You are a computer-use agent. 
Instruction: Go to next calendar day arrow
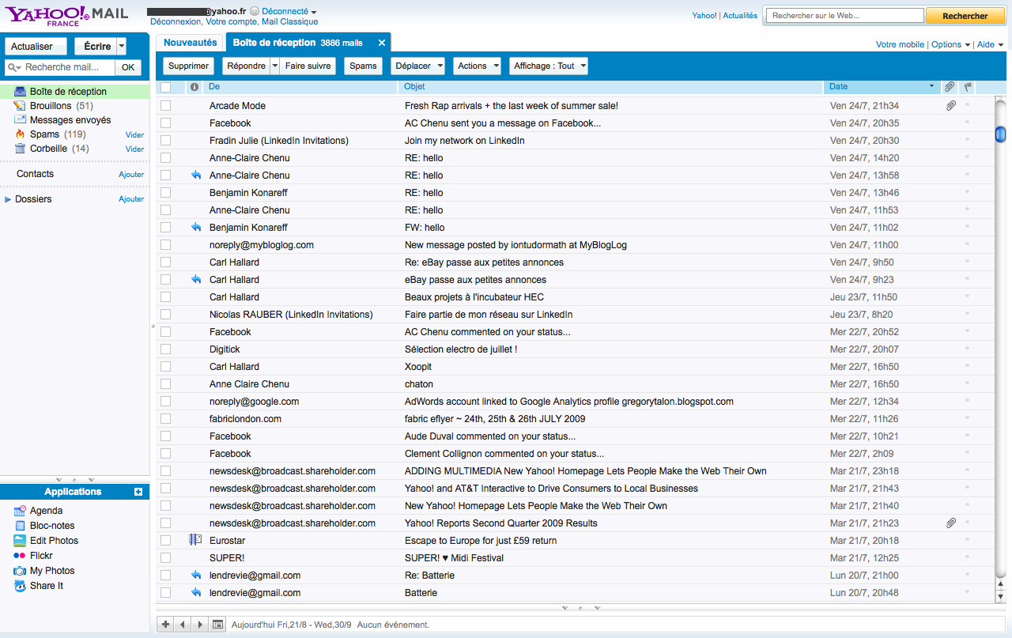click(x=200, y=625)
